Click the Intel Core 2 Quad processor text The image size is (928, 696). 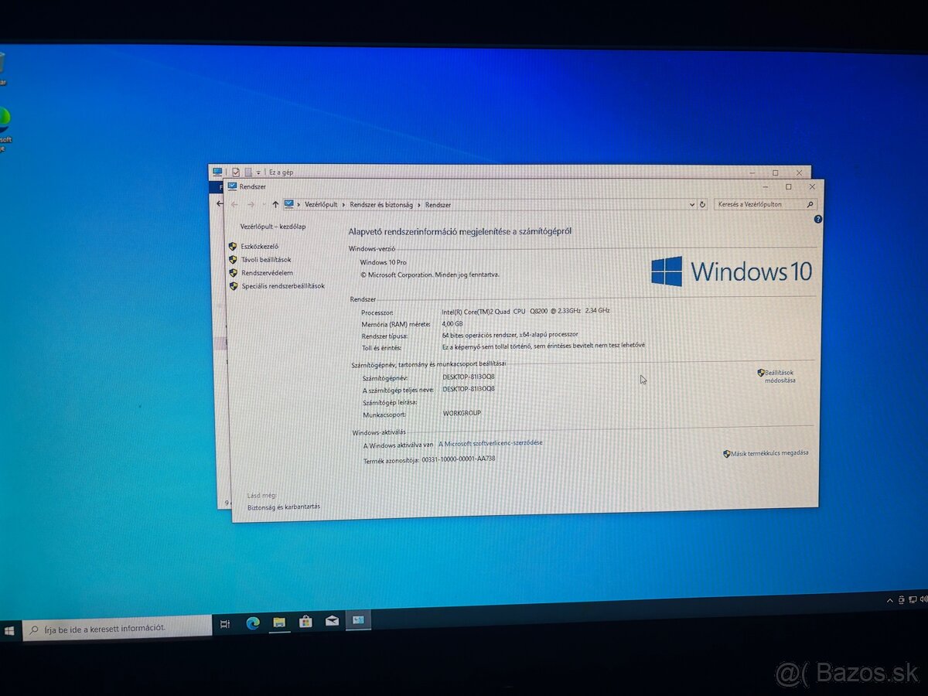click(526, 311)
